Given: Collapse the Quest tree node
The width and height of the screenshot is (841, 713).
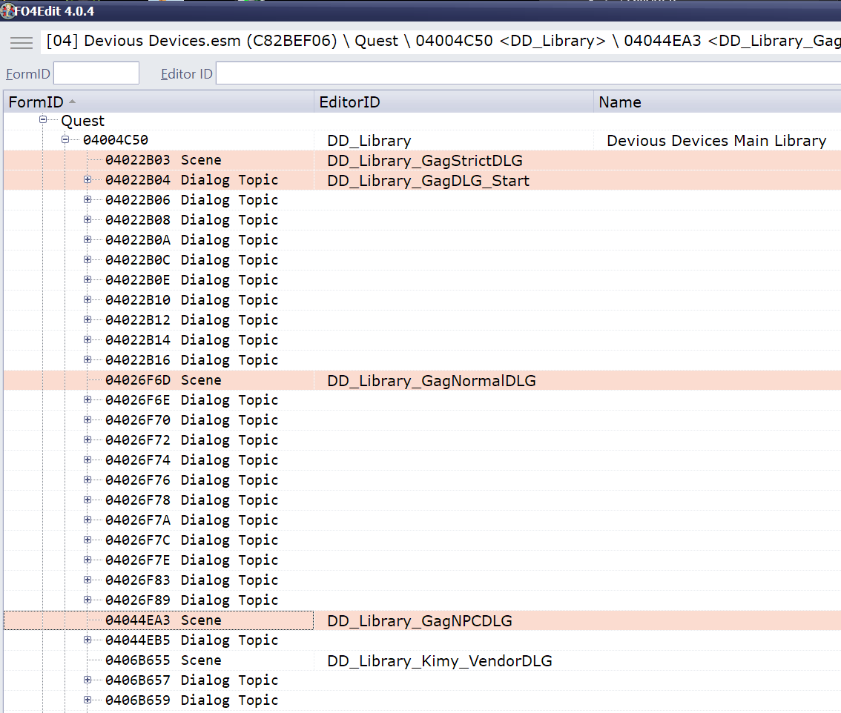Looking at the screenshot, I should 43,119.
